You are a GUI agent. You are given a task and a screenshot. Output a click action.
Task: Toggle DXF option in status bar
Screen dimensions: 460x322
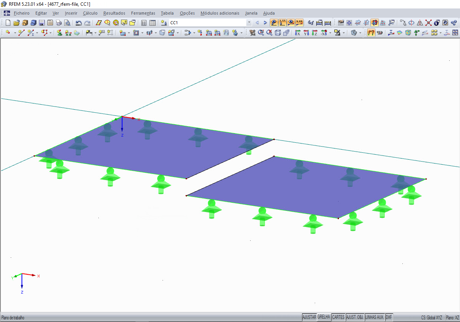tap(389, 317)
